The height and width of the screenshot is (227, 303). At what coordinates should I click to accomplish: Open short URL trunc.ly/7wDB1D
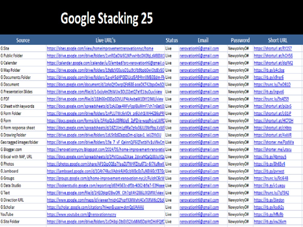pyautogui.click(x=272, y=84)
